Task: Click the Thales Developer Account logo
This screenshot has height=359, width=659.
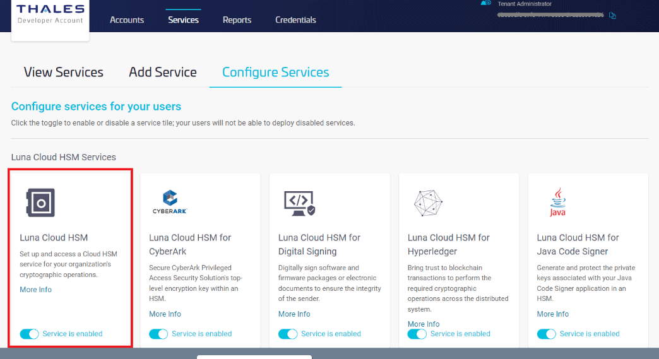Action: pos(50,15)
